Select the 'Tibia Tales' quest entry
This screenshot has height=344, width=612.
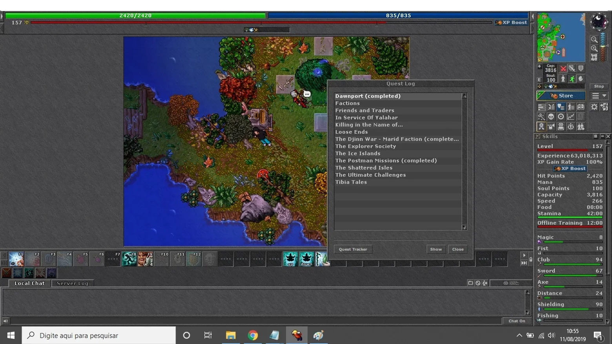(x=398, y=182)
